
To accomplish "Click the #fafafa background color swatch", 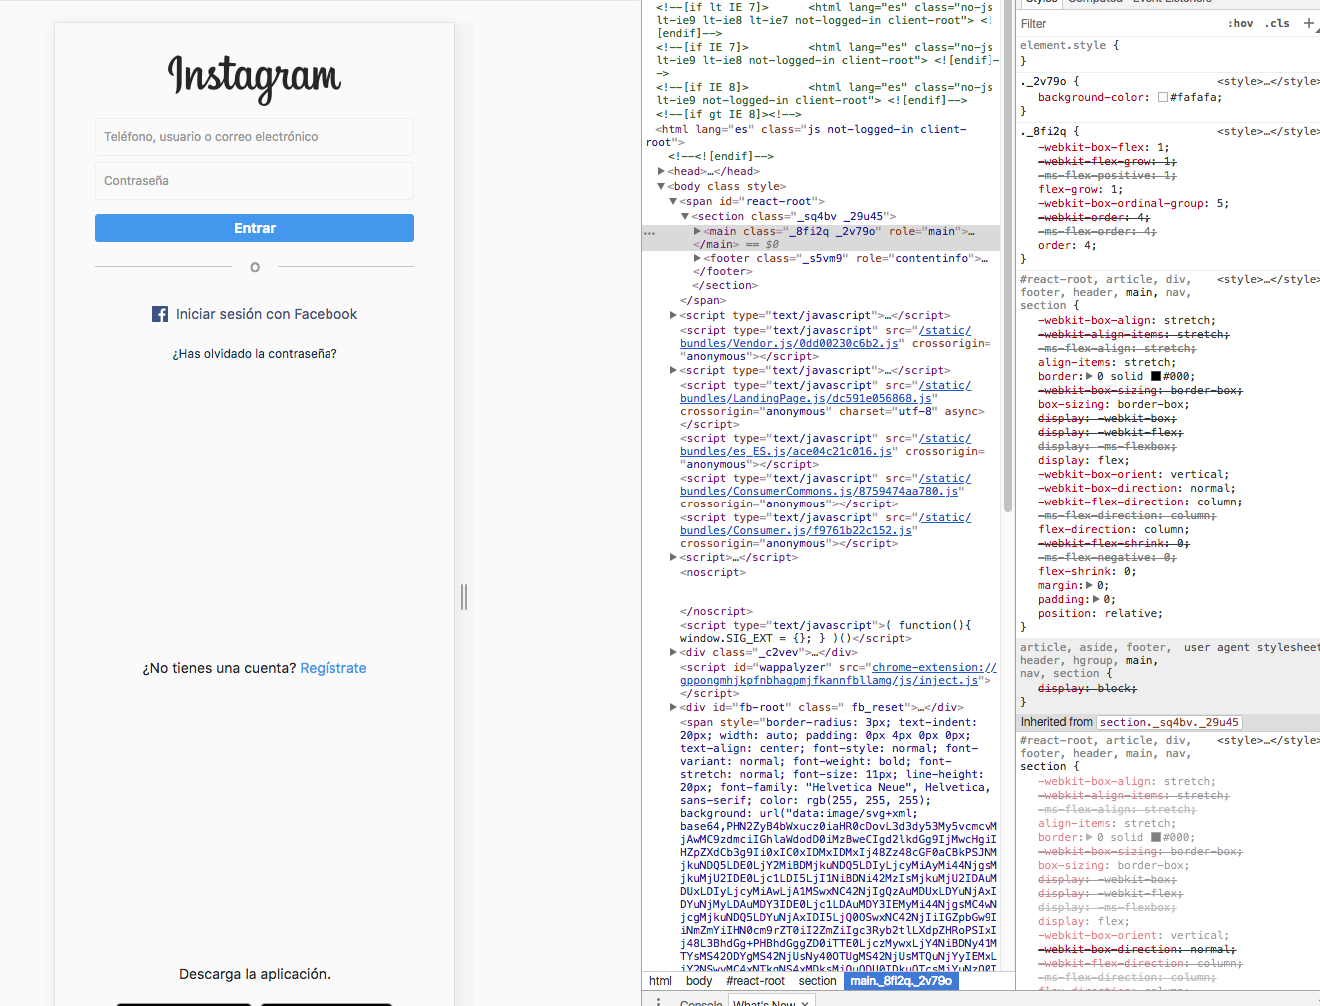I will coord(1163,98).
